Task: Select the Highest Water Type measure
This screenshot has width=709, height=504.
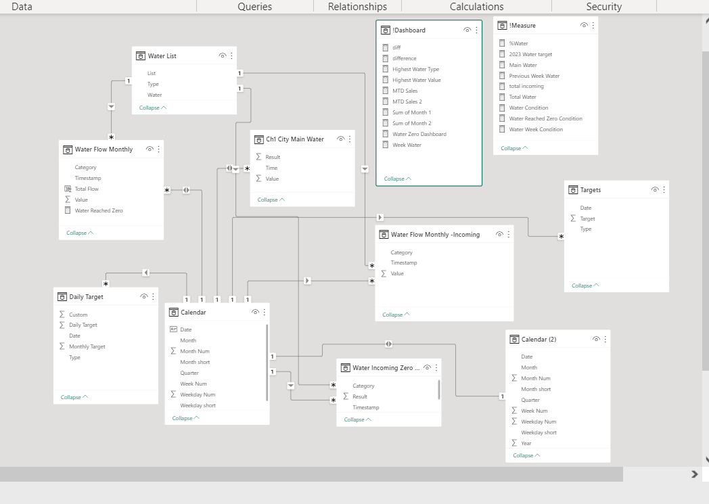Action: pos(415,69)
